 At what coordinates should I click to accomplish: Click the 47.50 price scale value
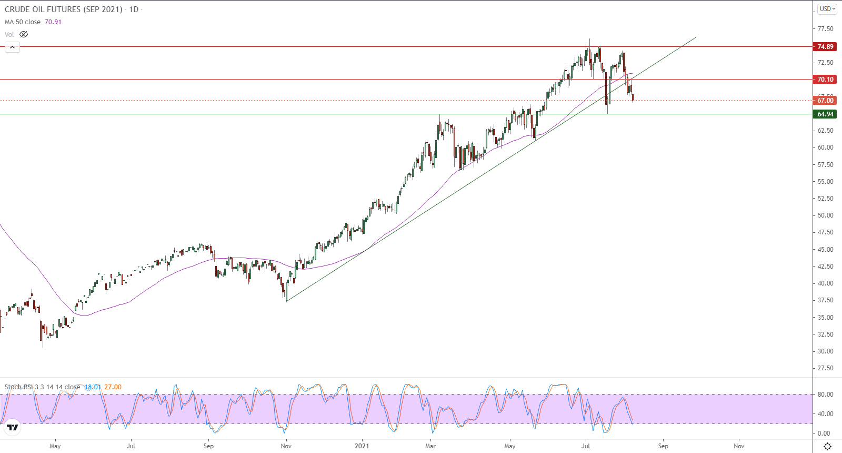point(825,232)
